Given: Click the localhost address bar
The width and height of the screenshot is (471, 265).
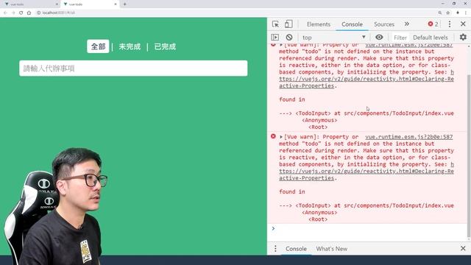Looking at the screenshot, I should (234, 13).
